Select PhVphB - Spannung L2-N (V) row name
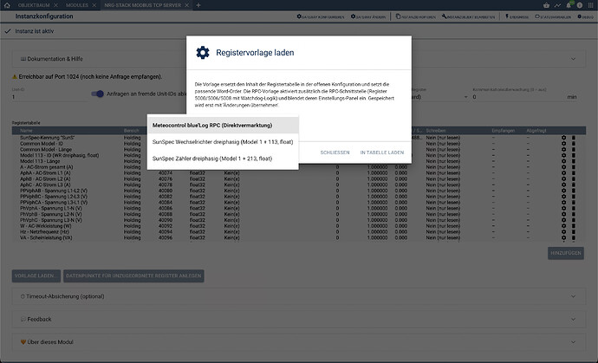This screenshot has width=598, height=363. (51, 214)
